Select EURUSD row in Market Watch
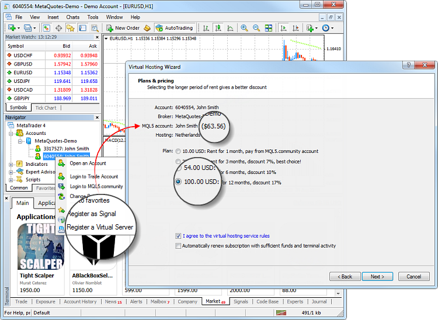The image size is (438, 320). 25,72
